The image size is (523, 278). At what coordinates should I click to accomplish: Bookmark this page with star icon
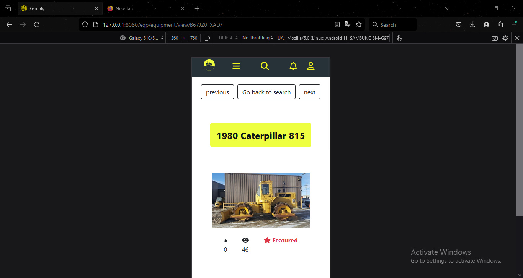coord(359,25)
